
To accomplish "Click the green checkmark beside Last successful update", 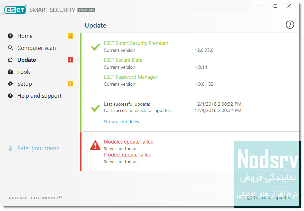I will coord(95,108).
